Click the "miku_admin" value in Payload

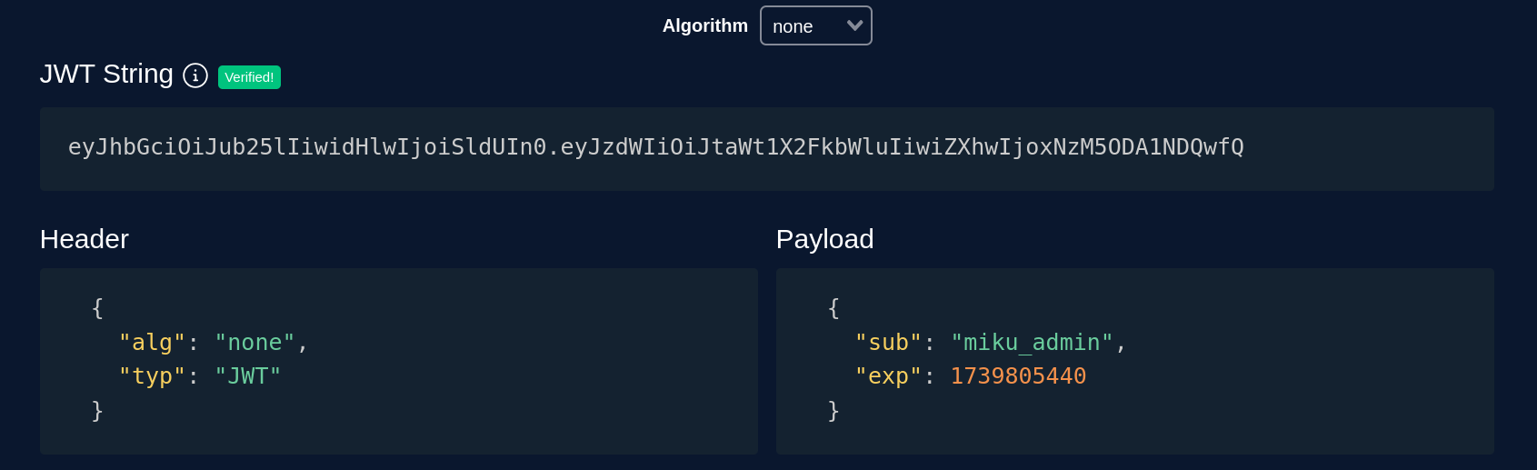click(x=1032, y=343)
